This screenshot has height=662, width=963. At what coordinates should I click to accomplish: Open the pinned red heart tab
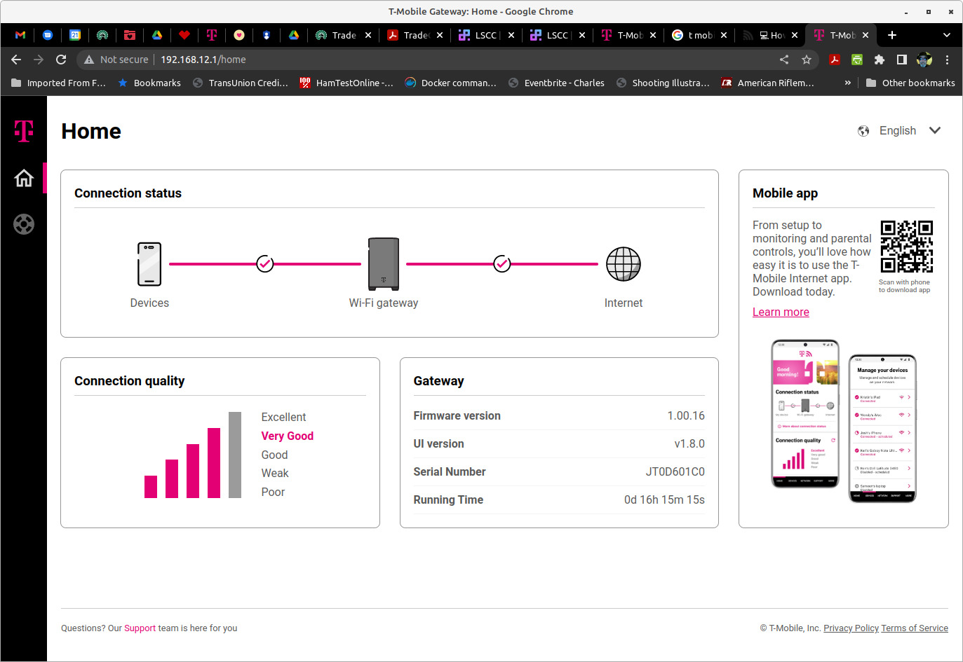pos(184,35)
